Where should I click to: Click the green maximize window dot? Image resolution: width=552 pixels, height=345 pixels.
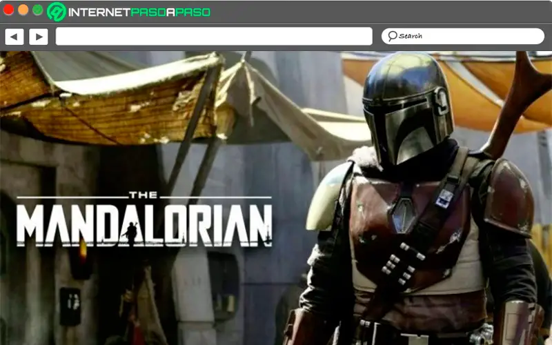coord(38,10)
